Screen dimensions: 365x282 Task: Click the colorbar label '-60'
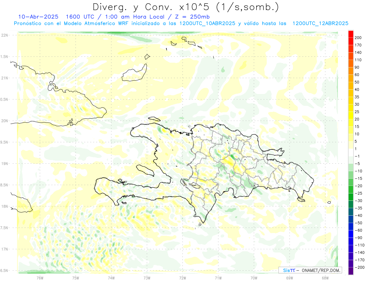tap(358, 230)
